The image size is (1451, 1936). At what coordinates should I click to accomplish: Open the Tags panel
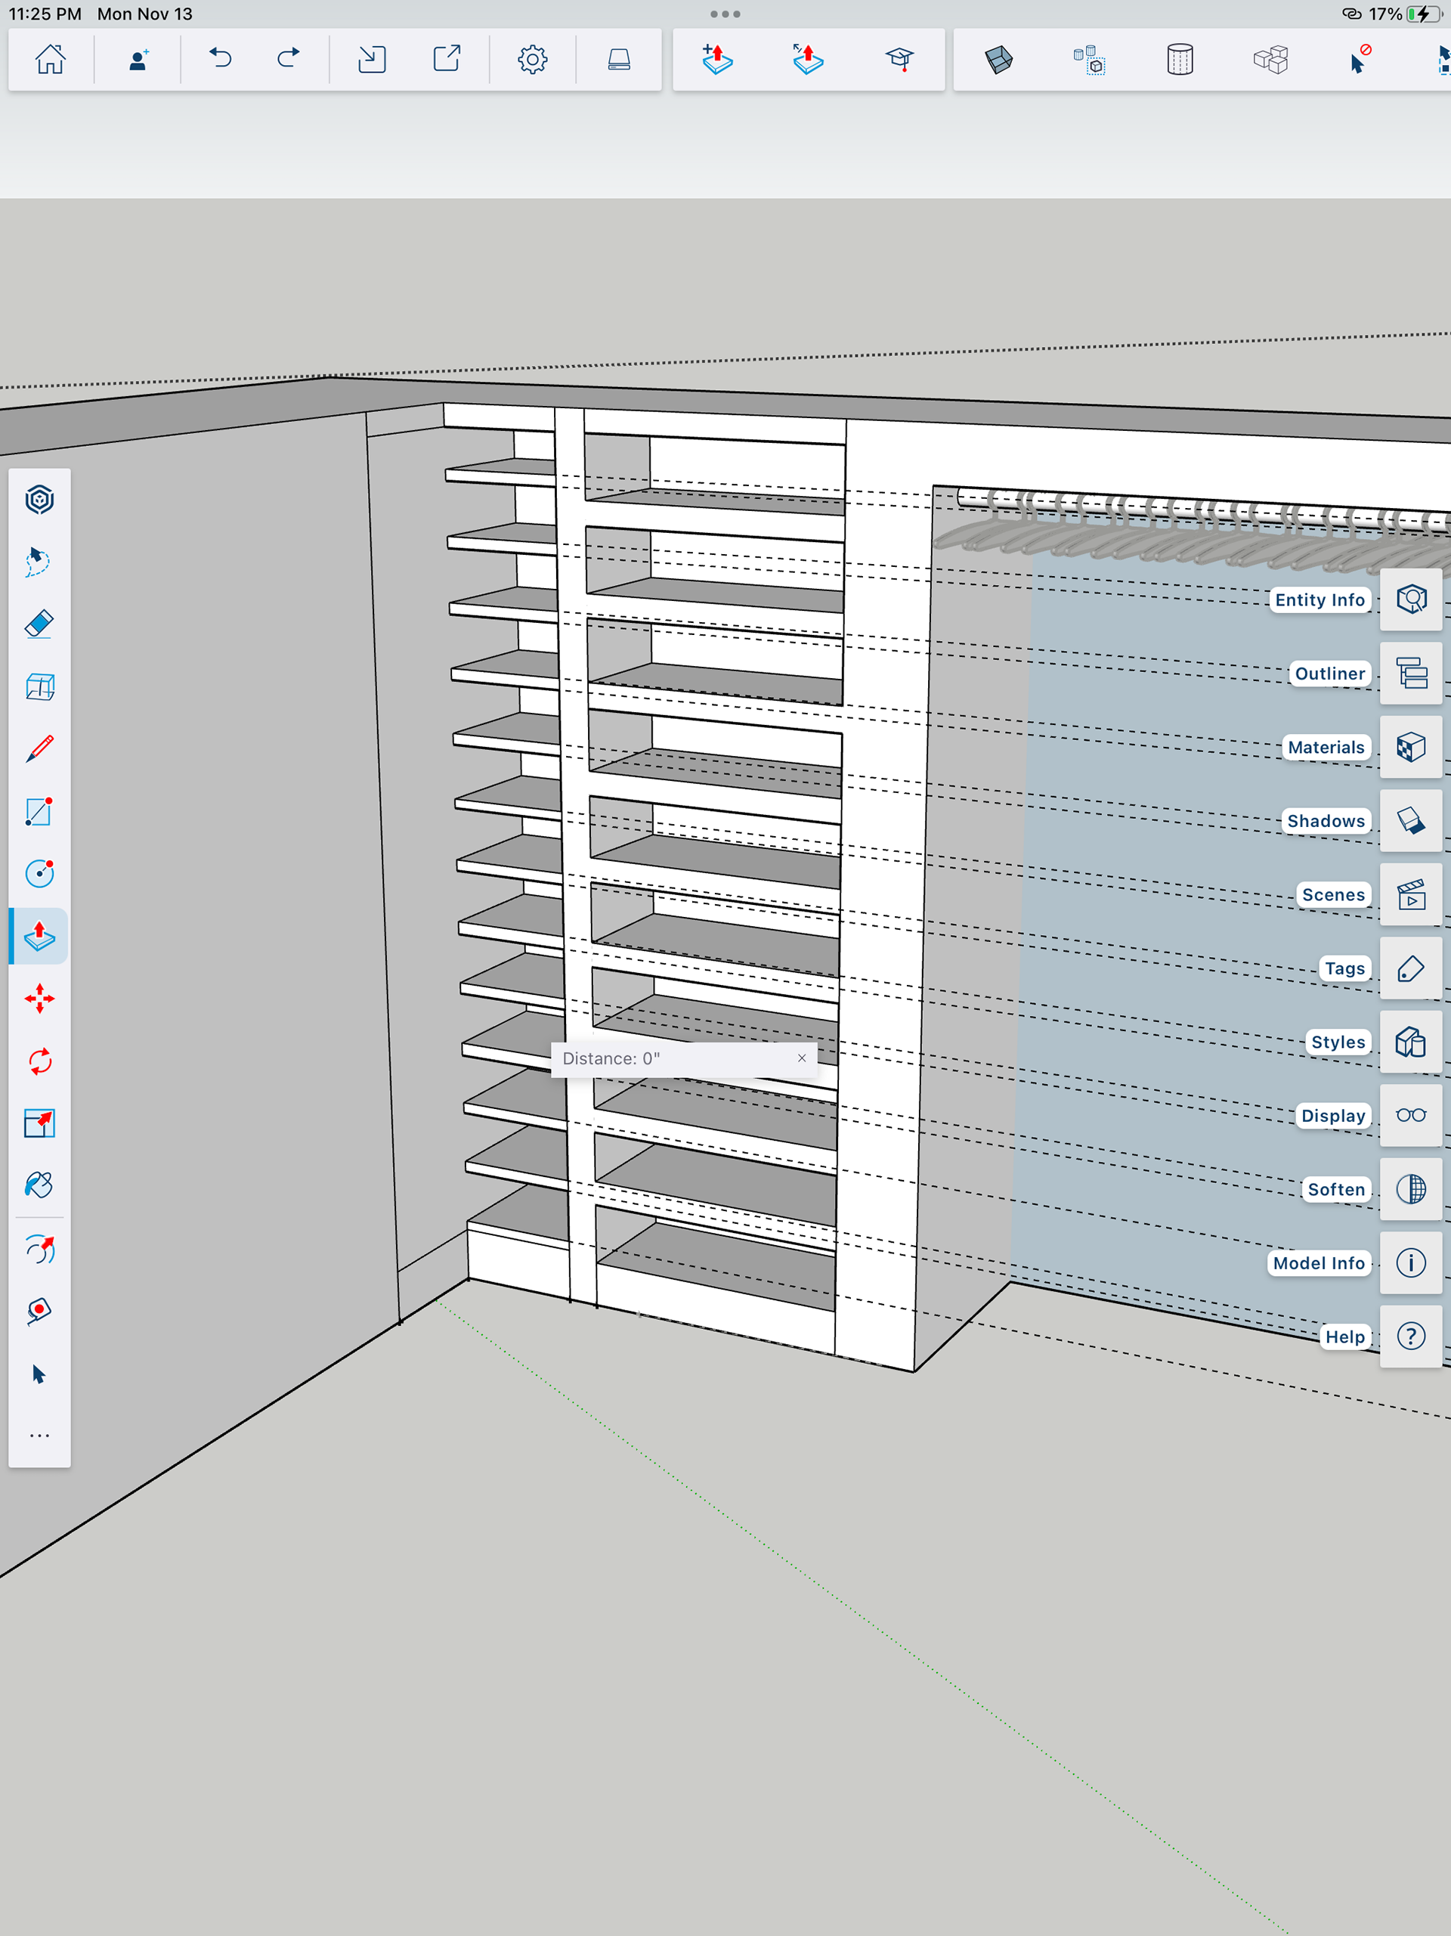[1410, 969]
